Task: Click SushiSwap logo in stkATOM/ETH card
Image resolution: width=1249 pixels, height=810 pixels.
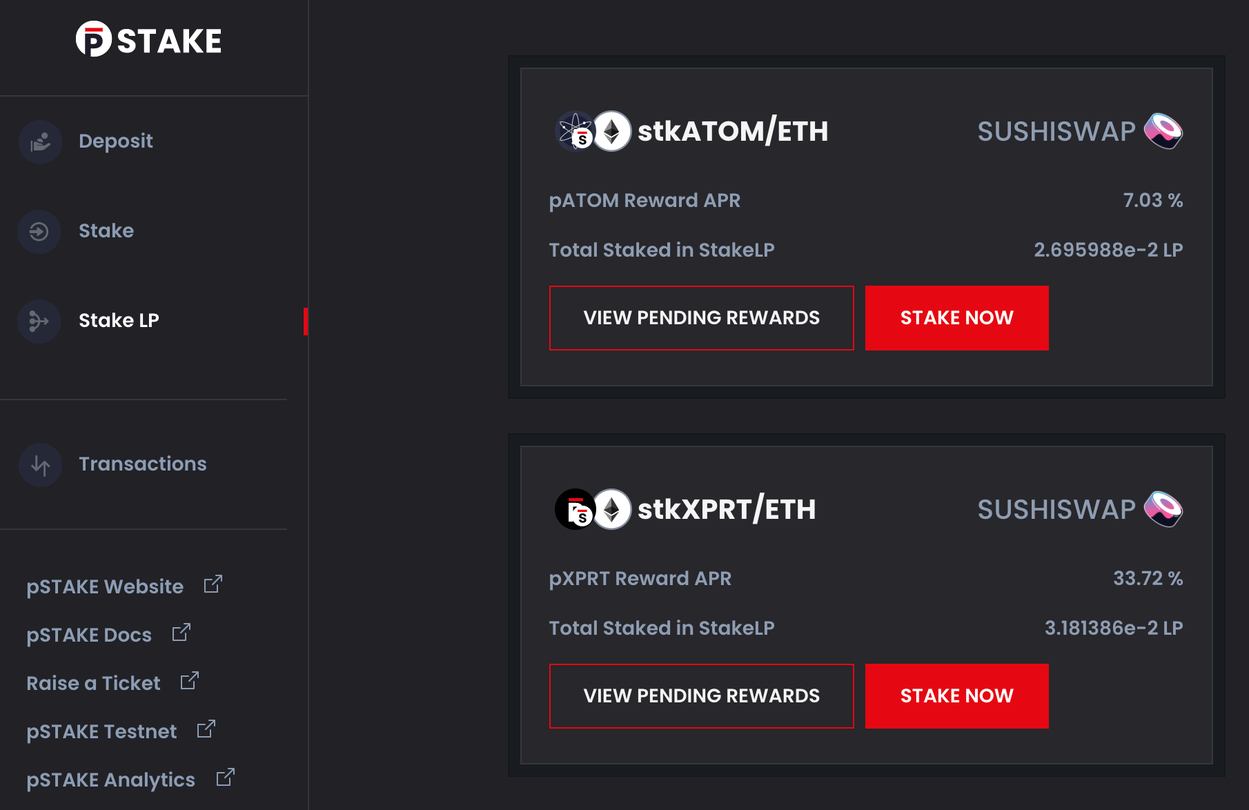Action: [x=1163, y=131]
